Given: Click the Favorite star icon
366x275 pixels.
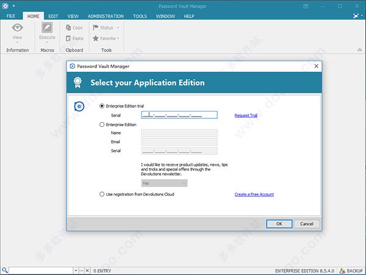Looking at the screenshot, I should 96,38.
